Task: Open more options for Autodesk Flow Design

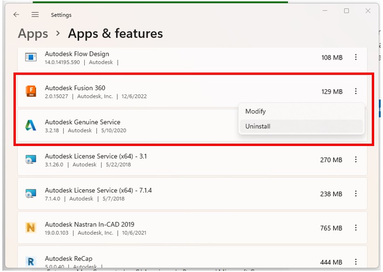Action: click(356, 57)
